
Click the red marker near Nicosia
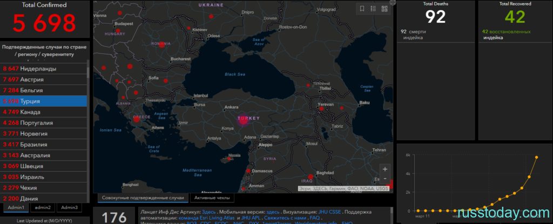tap(229, 159)
